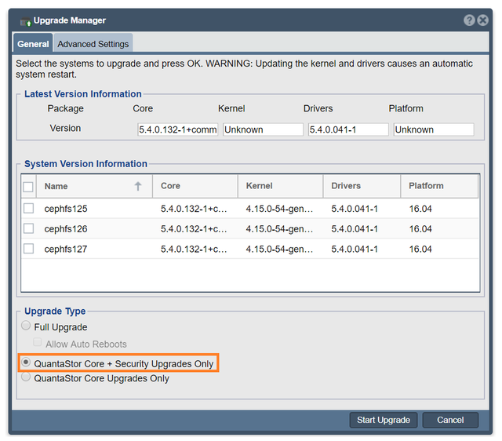The image size is (502, 441).
Task: Click cephfs126 kernel version cell
Action: 279,229
